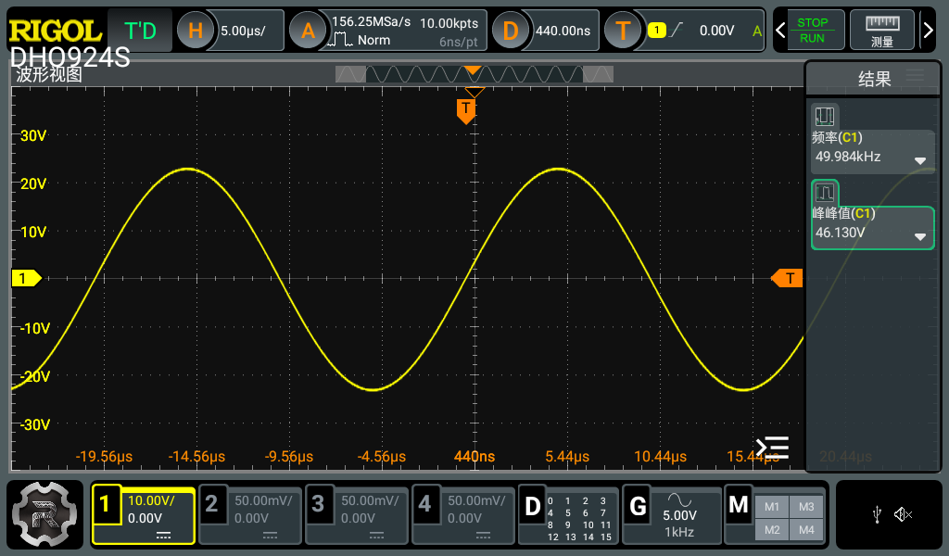Open the horizontal timebase H icon
Viewport: 949px width, 556px height.
tap(195, 31)
